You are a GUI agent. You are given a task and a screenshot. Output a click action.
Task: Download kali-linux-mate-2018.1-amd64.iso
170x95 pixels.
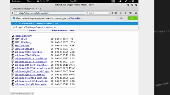pyautogui.click(x=31, y=81)
